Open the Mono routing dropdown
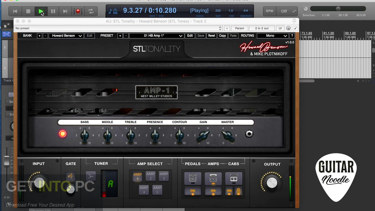 click(273, 36)
